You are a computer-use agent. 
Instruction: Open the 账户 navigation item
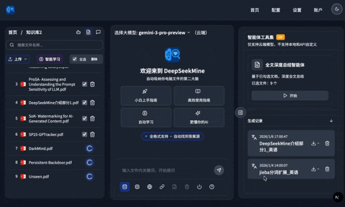tap(318, 10)
